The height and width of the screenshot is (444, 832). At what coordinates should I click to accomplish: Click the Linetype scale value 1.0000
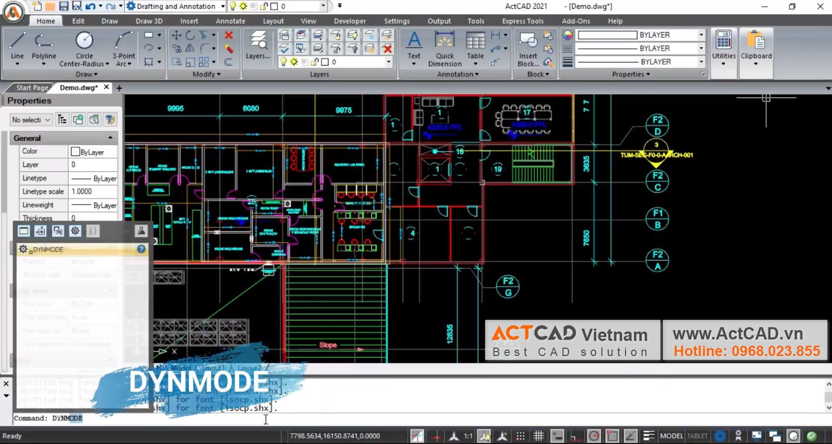(x=93, y=191)
